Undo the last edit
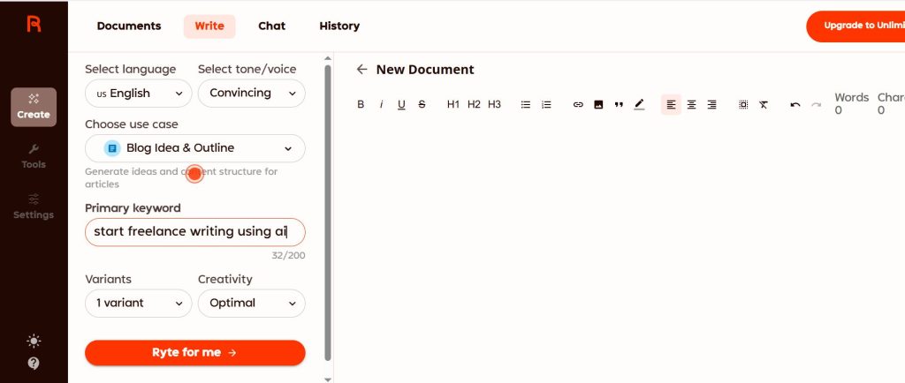Image resolution: width=905 pixels, height=383 pixels. coord(795,104)
